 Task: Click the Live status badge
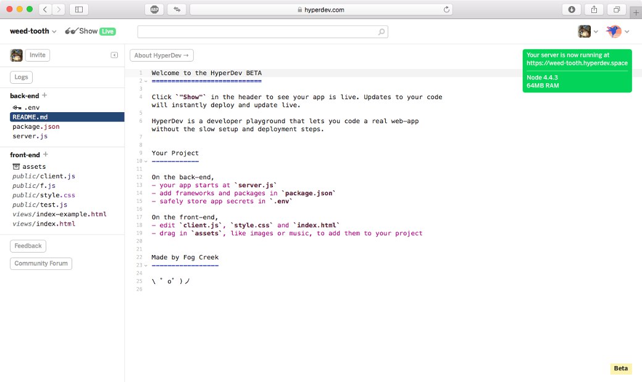(107, 31)
